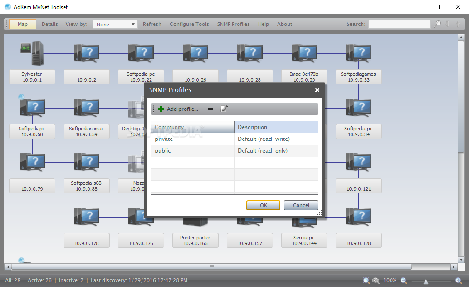Click the Sylvester UNIX server icon
The width and height of the screenshot is (469, 287).
32,53
